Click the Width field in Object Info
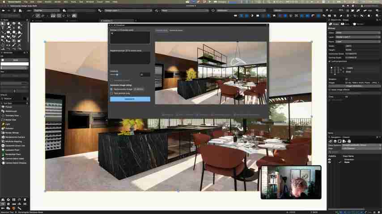 (x=362, y=46)
